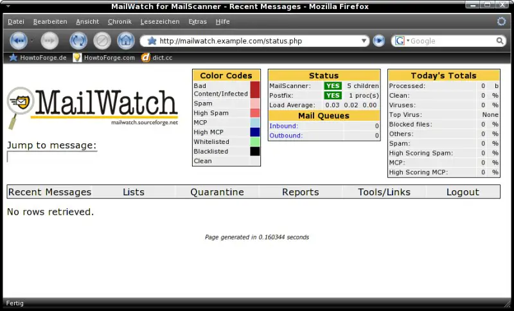Open the HowtoForge.de bookmark
The height and width of the screenshot is (311, 514).
pos(37,58)
